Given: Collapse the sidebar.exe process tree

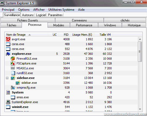Looking at the screenshot, I should pos(7,78).
